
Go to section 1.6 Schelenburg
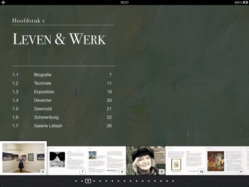point(62,117)
